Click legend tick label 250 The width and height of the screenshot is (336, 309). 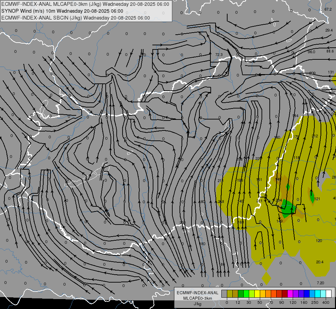coord(315,302)
